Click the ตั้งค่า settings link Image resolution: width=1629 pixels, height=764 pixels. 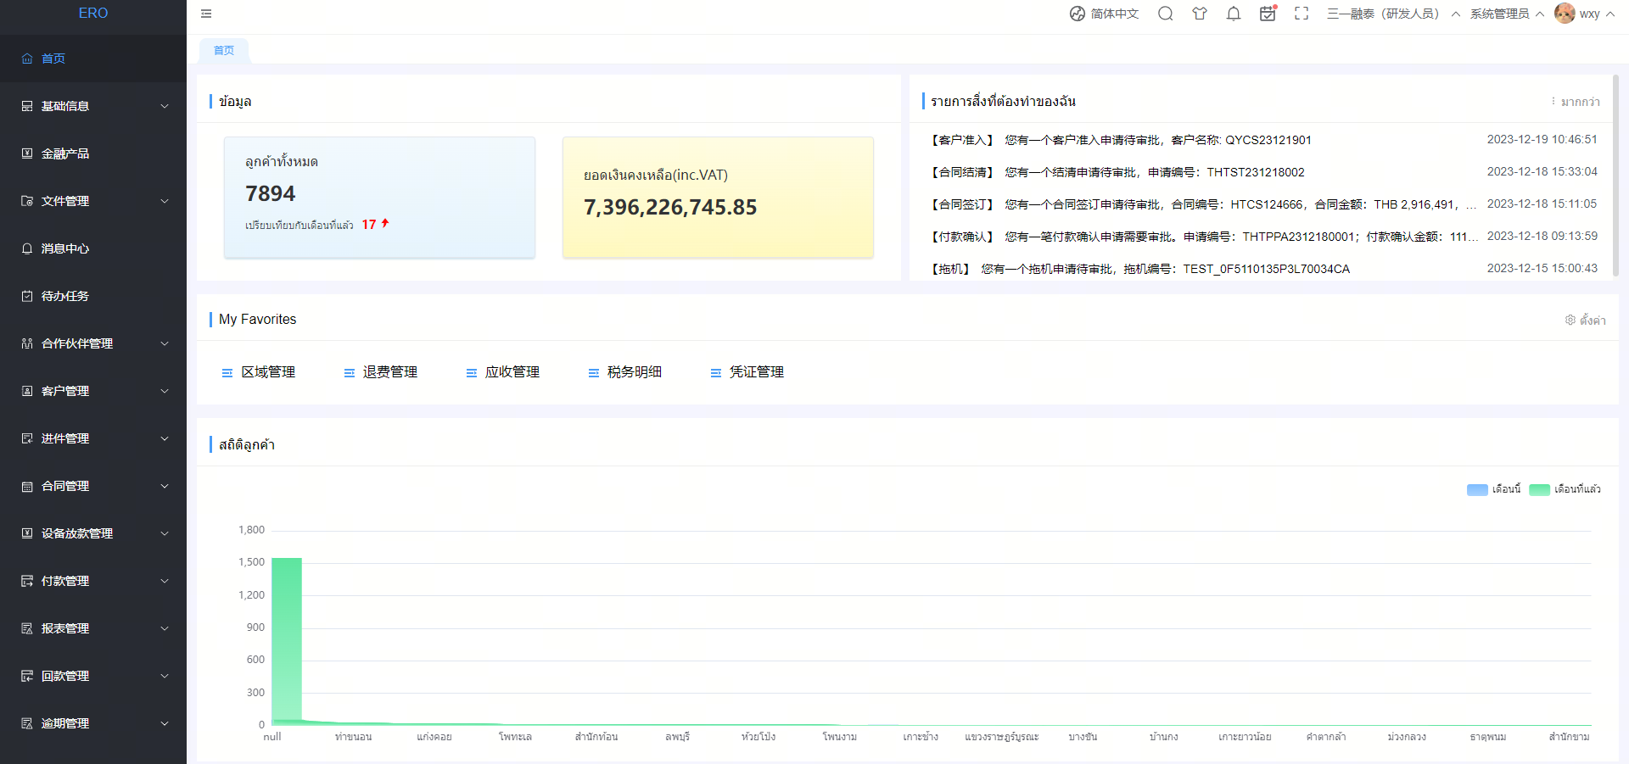[x=1586, y=320]
